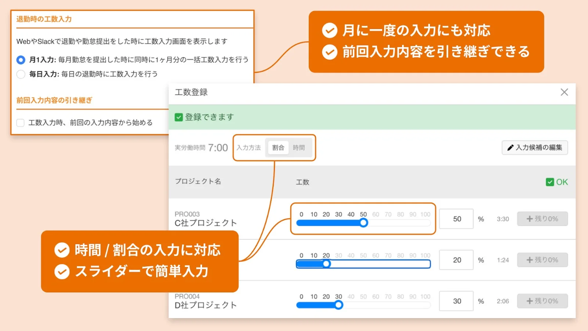Click the green check icon next to OK
This screenshot has width=588, height=331.
(550, 182)
